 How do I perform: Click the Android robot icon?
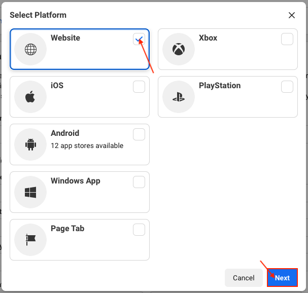(x=30, y=144)
